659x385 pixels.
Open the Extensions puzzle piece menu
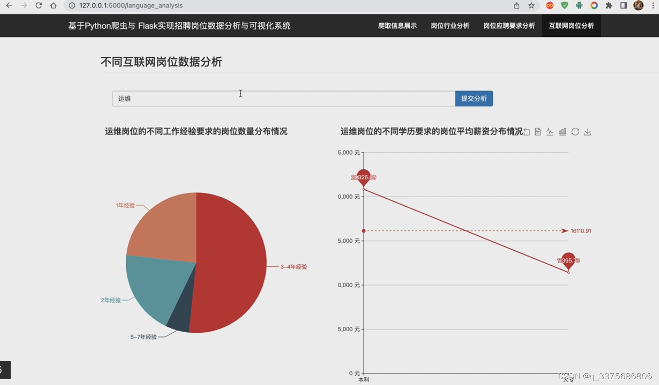[x=609, y=6]
